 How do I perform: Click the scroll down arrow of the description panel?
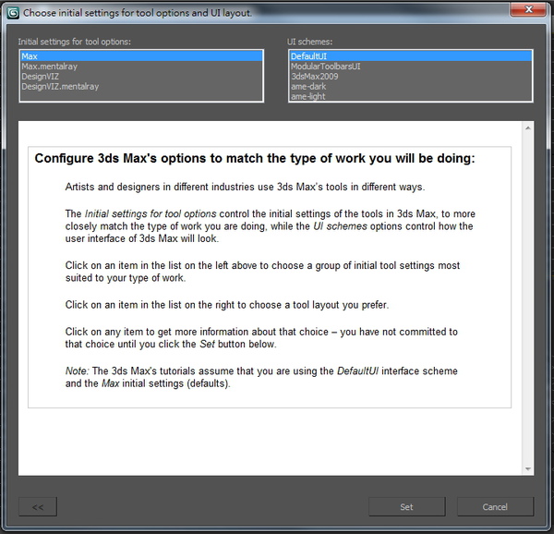(x=528, y=469)
